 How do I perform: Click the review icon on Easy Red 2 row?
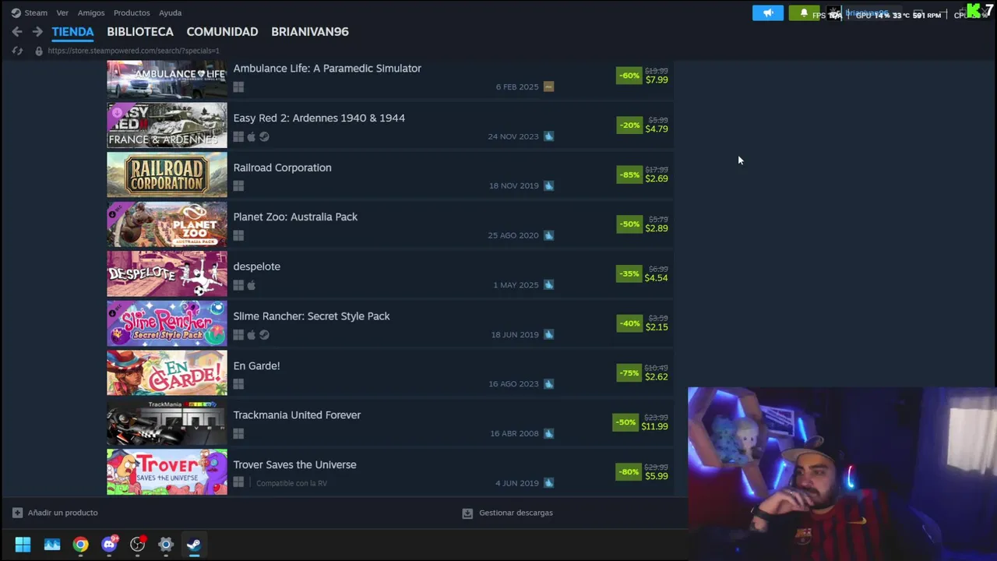[548, 136]
